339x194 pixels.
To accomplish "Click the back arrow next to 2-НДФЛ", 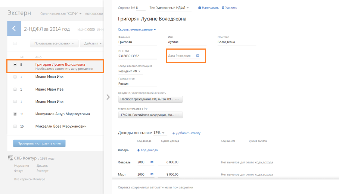I will [x=14, y=28].
